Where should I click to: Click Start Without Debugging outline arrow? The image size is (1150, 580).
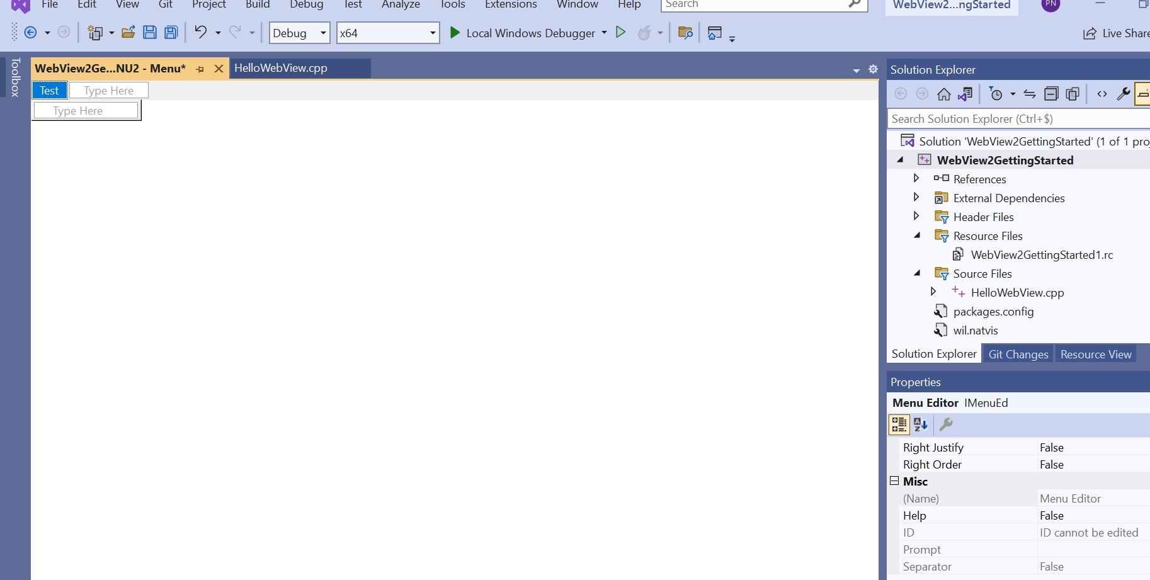621,32
